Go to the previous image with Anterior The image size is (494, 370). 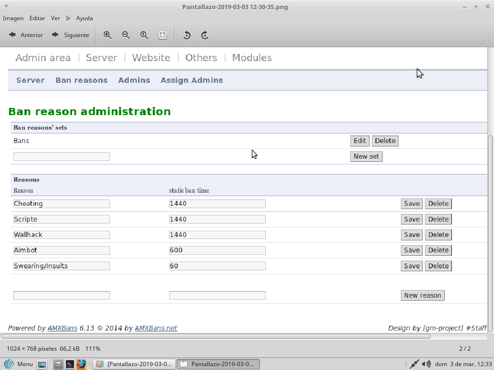click(x=26, y=35)
